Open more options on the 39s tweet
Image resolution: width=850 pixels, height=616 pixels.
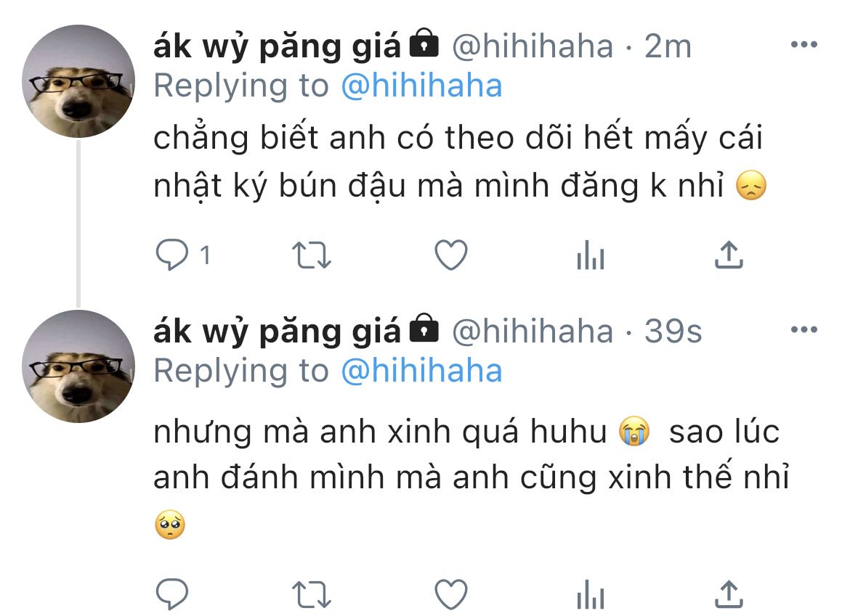coord(804,329)
